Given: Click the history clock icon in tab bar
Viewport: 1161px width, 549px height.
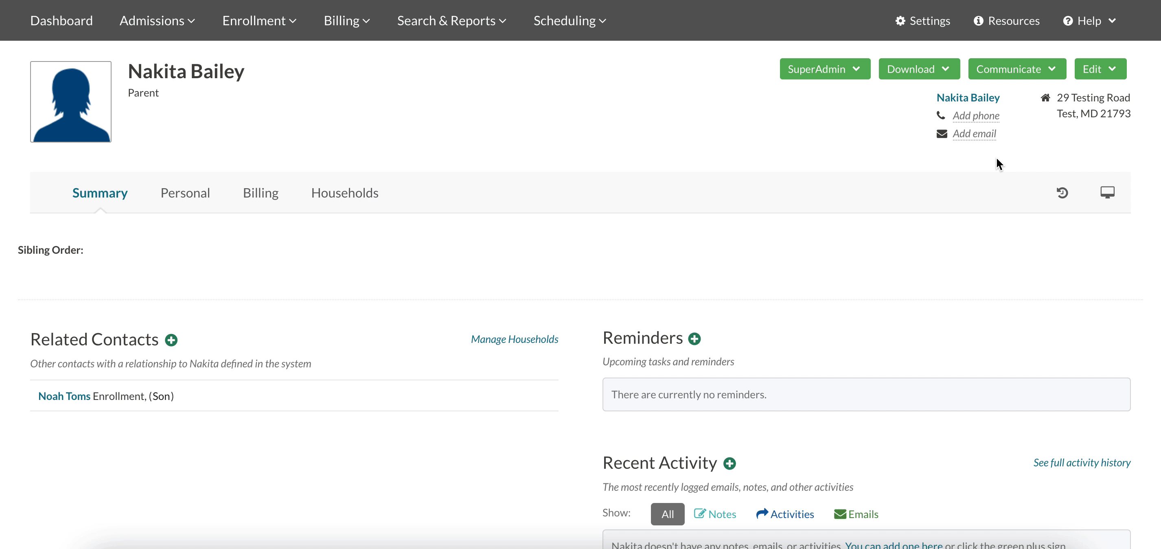Looking at the screenshot, I should point(1062,193).
